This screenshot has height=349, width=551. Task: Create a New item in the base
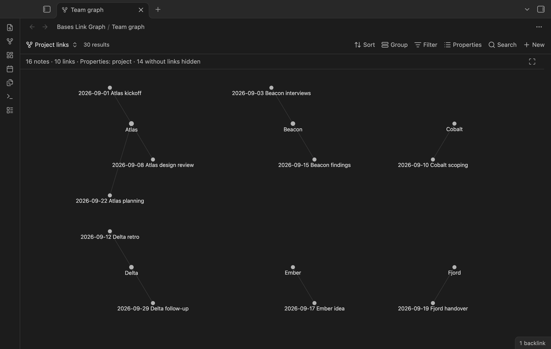[534, 45]
